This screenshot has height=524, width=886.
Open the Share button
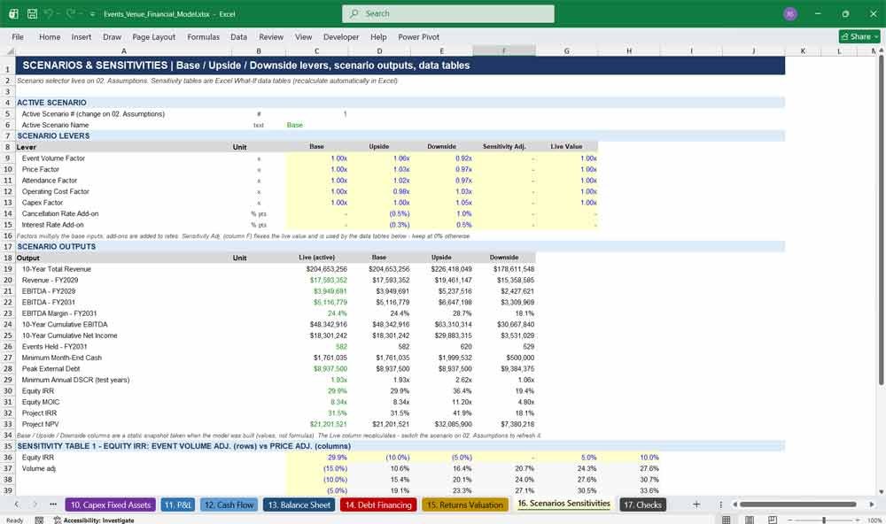pos(859,36)
